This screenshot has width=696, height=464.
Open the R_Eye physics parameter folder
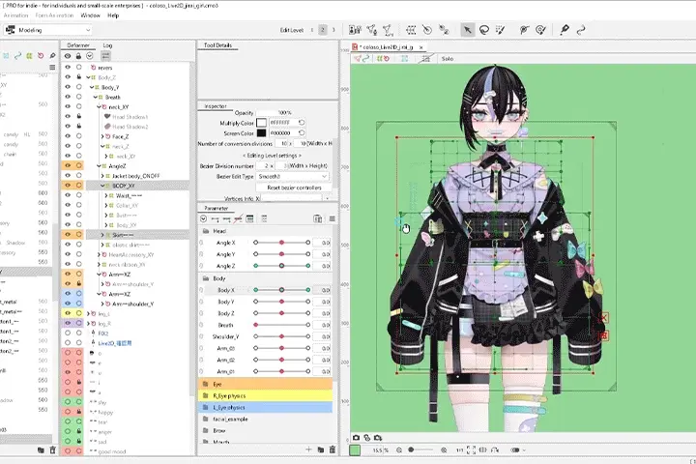click(265, 395)
